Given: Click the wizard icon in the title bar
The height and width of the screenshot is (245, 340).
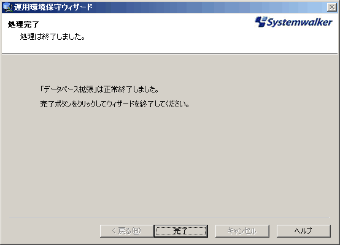Looking at the screenshot, I should click(7, 7).
